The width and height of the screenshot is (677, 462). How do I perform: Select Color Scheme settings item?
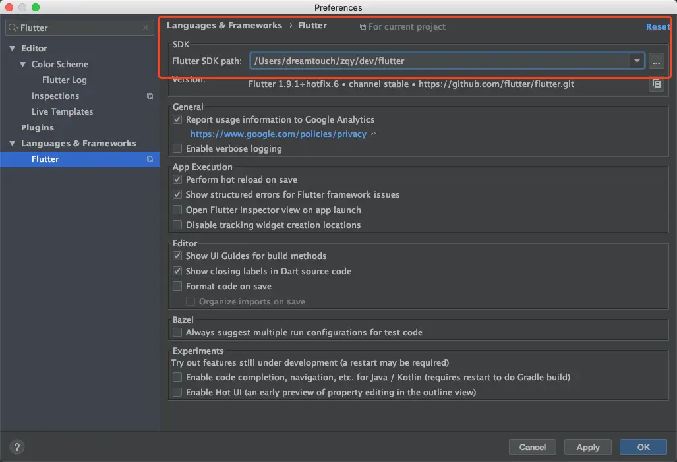point(59,65)
